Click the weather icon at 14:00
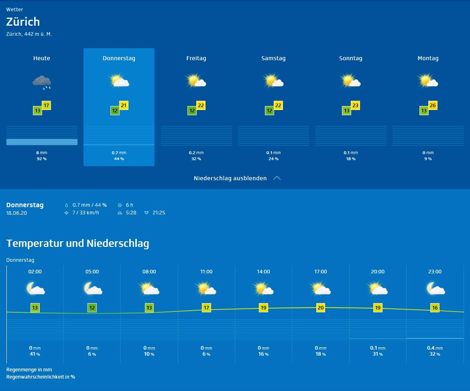Screen dimensions: 470x391 pos(264,289)
